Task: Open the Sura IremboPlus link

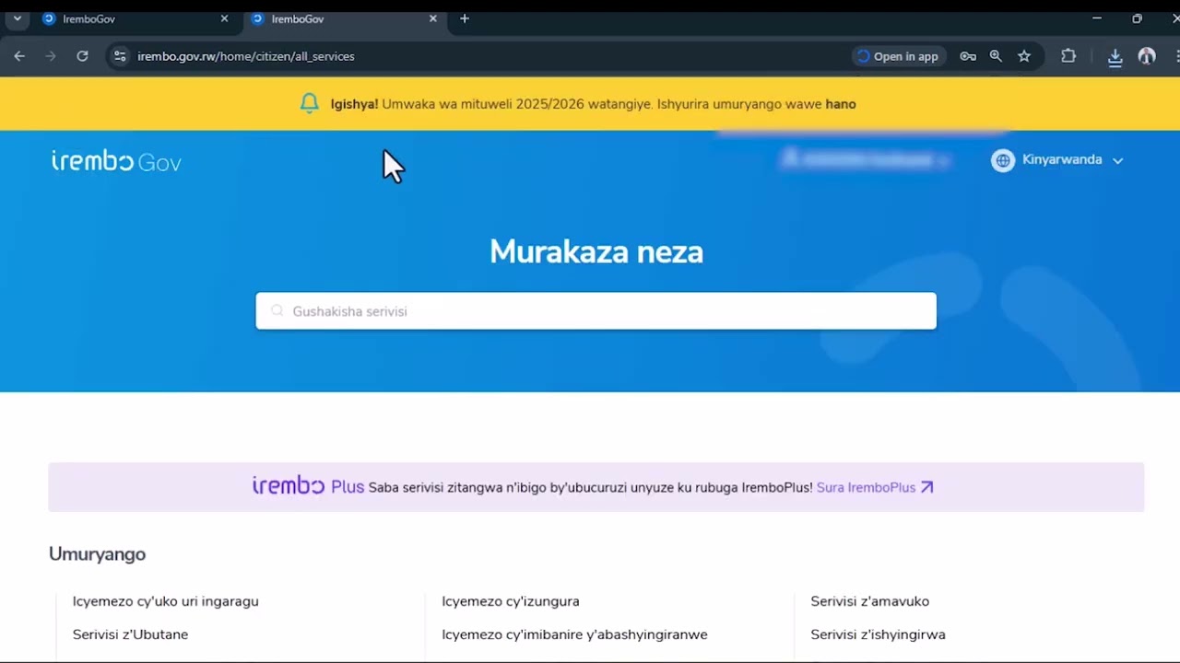Action: pyautogui.click(x=875, y=487)
